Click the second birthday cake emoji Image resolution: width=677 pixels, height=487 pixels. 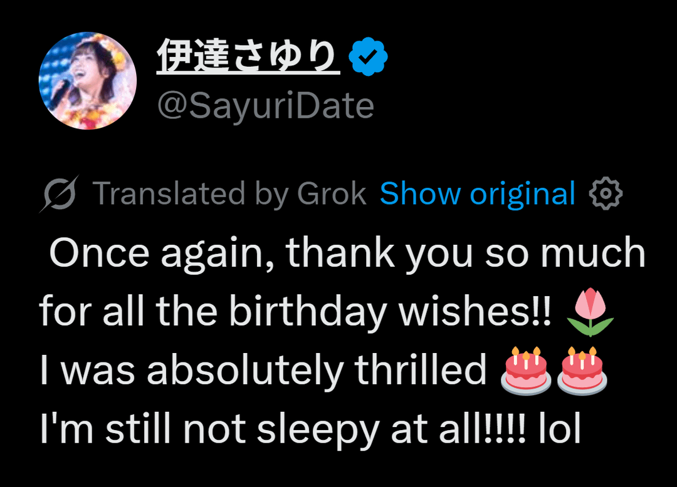(x=581, y=371)
